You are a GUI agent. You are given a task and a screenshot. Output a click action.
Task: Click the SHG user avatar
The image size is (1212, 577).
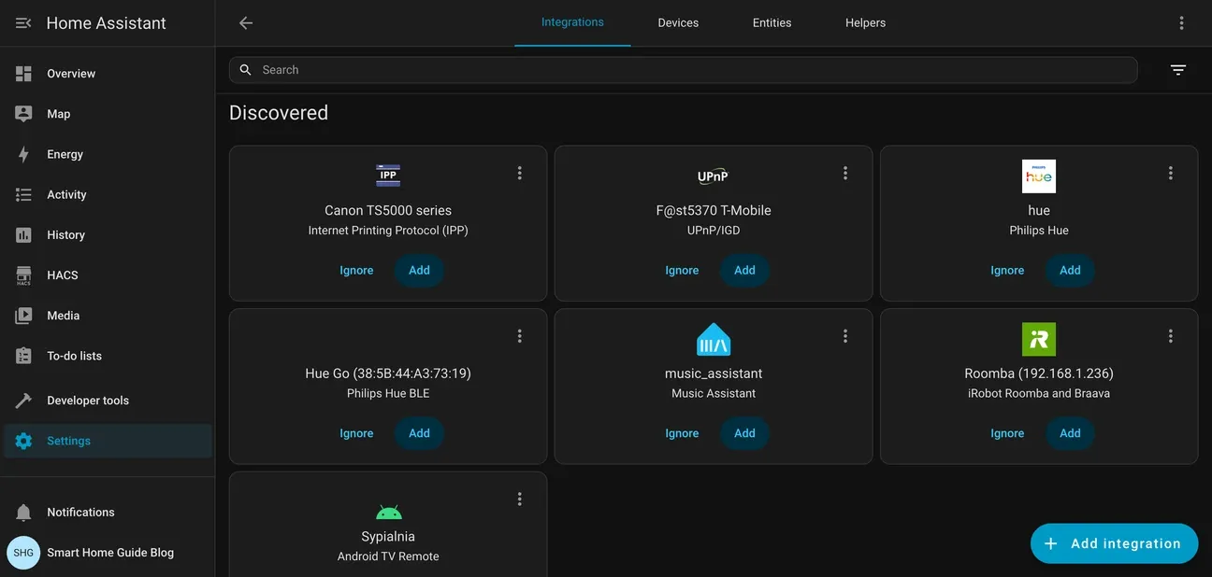click(x=23, y=553)
